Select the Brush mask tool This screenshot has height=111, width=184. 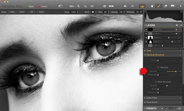[x=159, y=6]
